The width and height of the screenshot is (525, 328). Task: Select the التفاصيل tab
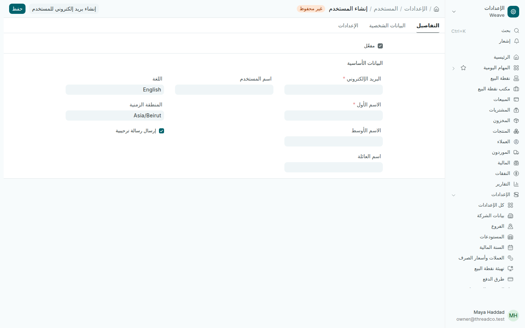tap(428, 26)
